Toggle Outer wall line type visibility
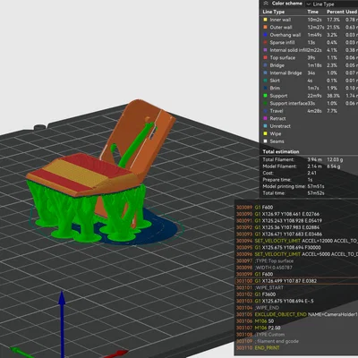Screen dimensions: 358x358 tap(310, 27)
